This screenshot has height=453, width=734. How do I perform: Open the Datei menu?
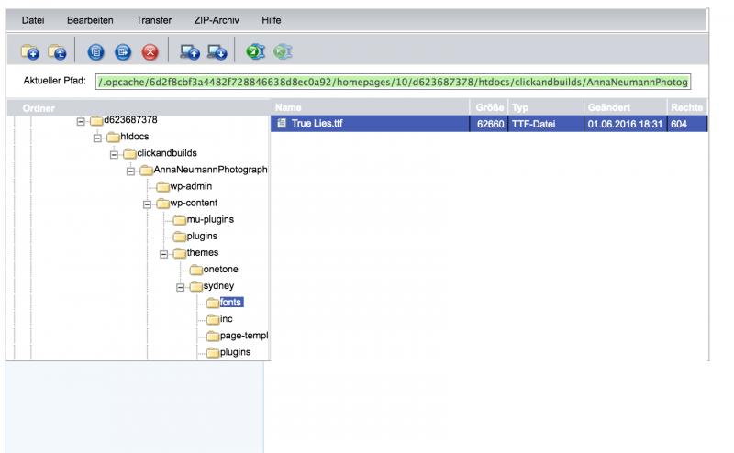[35, 19]
